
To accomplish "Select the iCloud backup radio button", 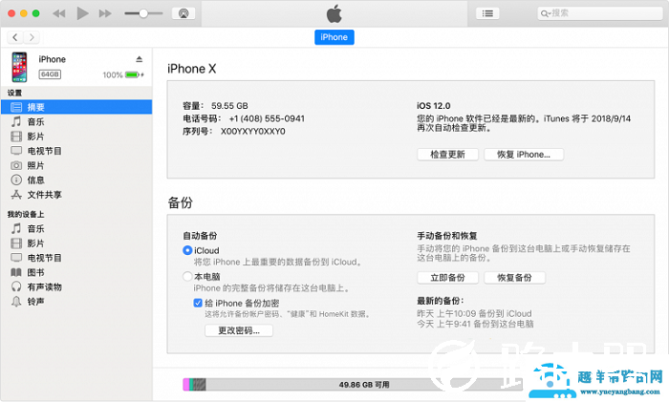I will [x=187, y=250].
